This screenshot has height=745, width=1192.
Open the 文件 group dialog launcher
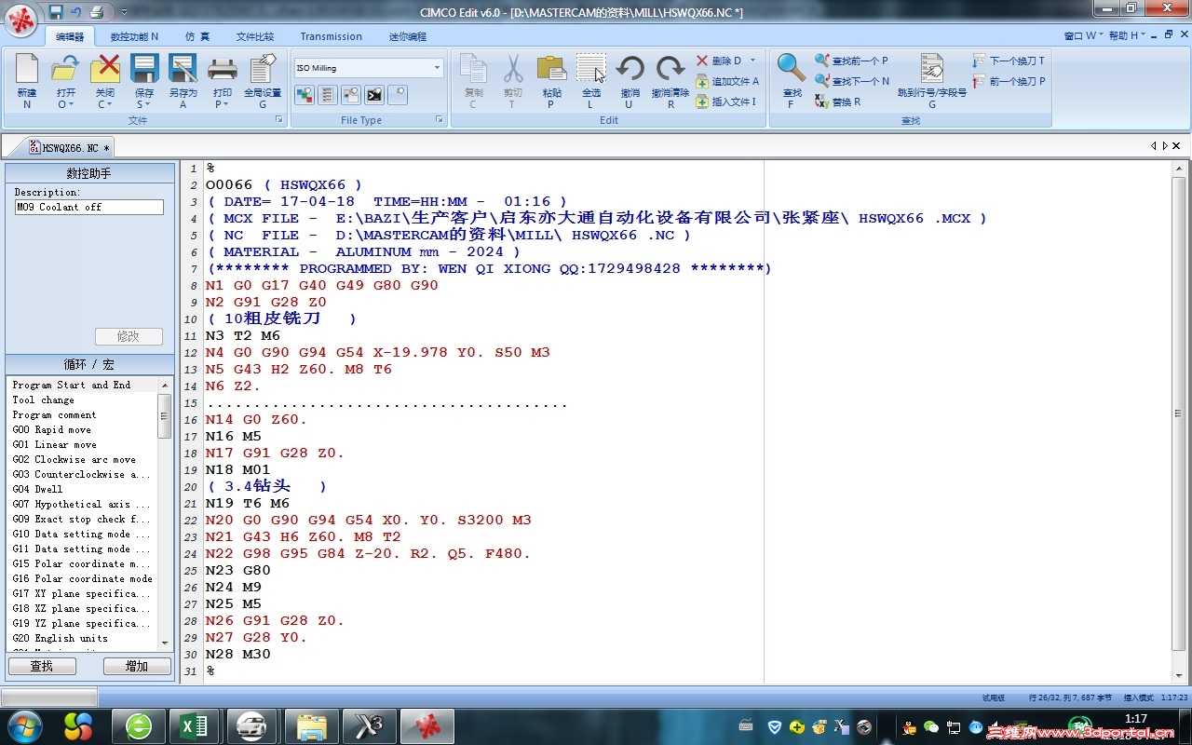(x=278, y=120)
